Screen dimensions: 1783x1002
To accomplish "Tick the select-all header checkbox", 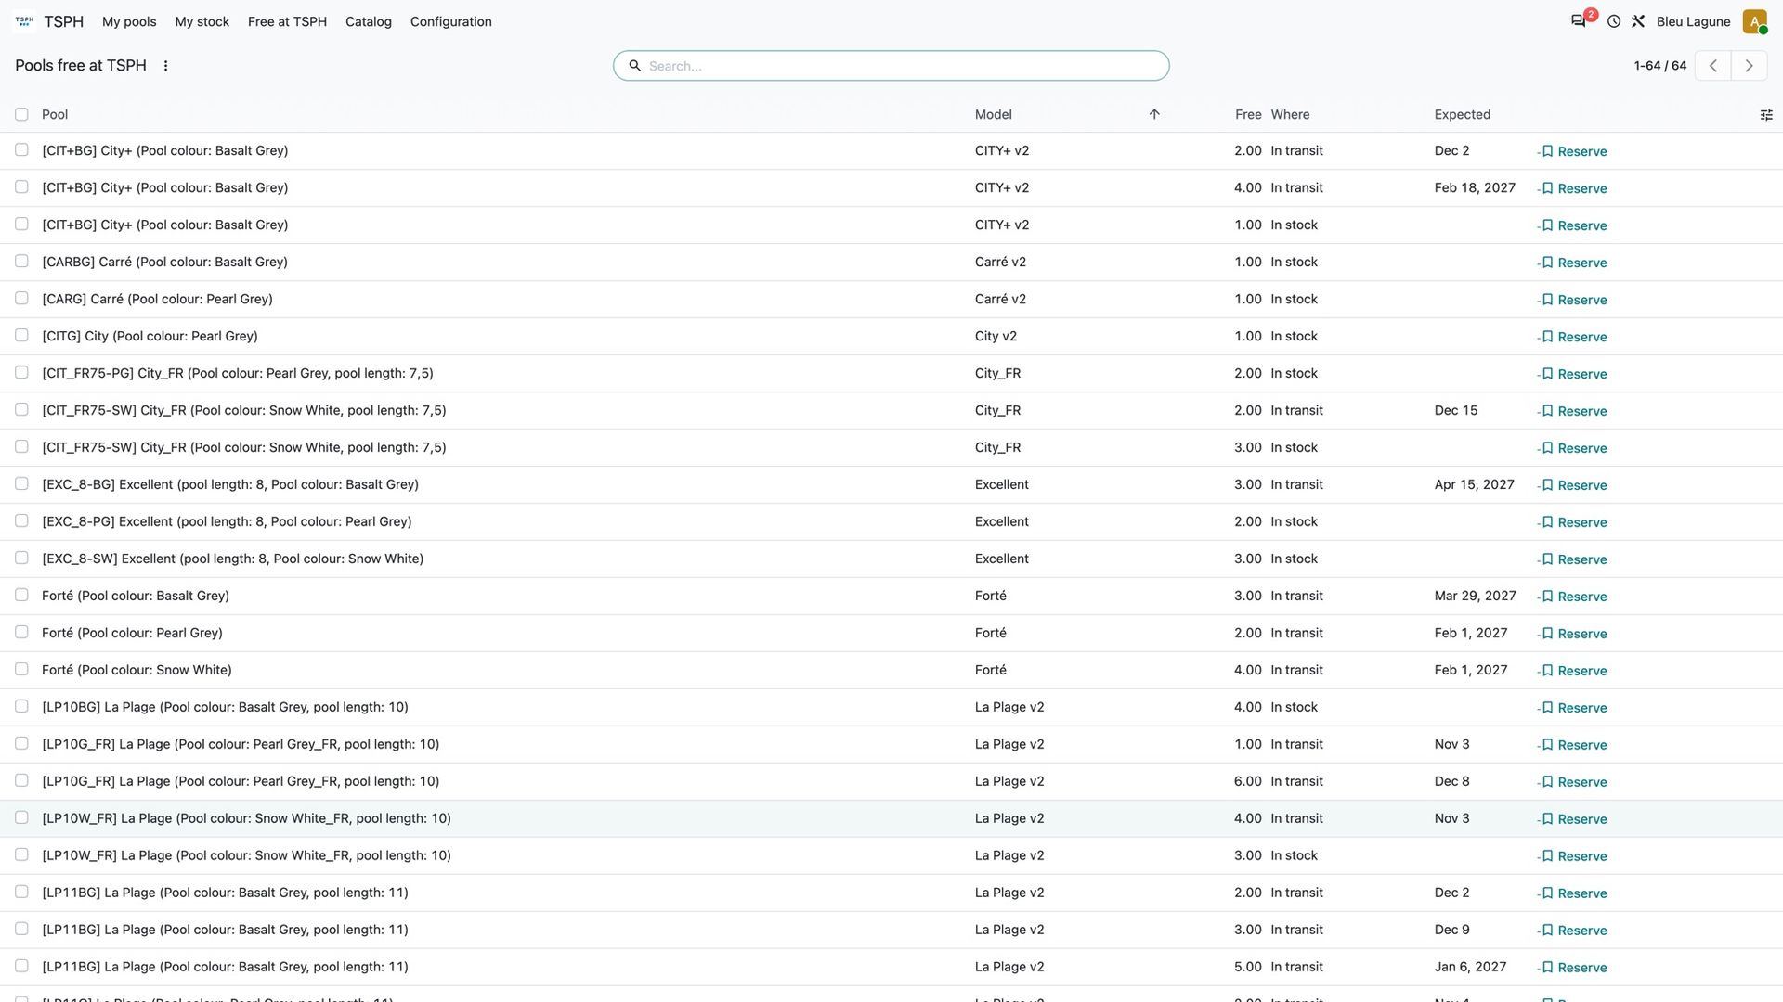I will point(21,114).
